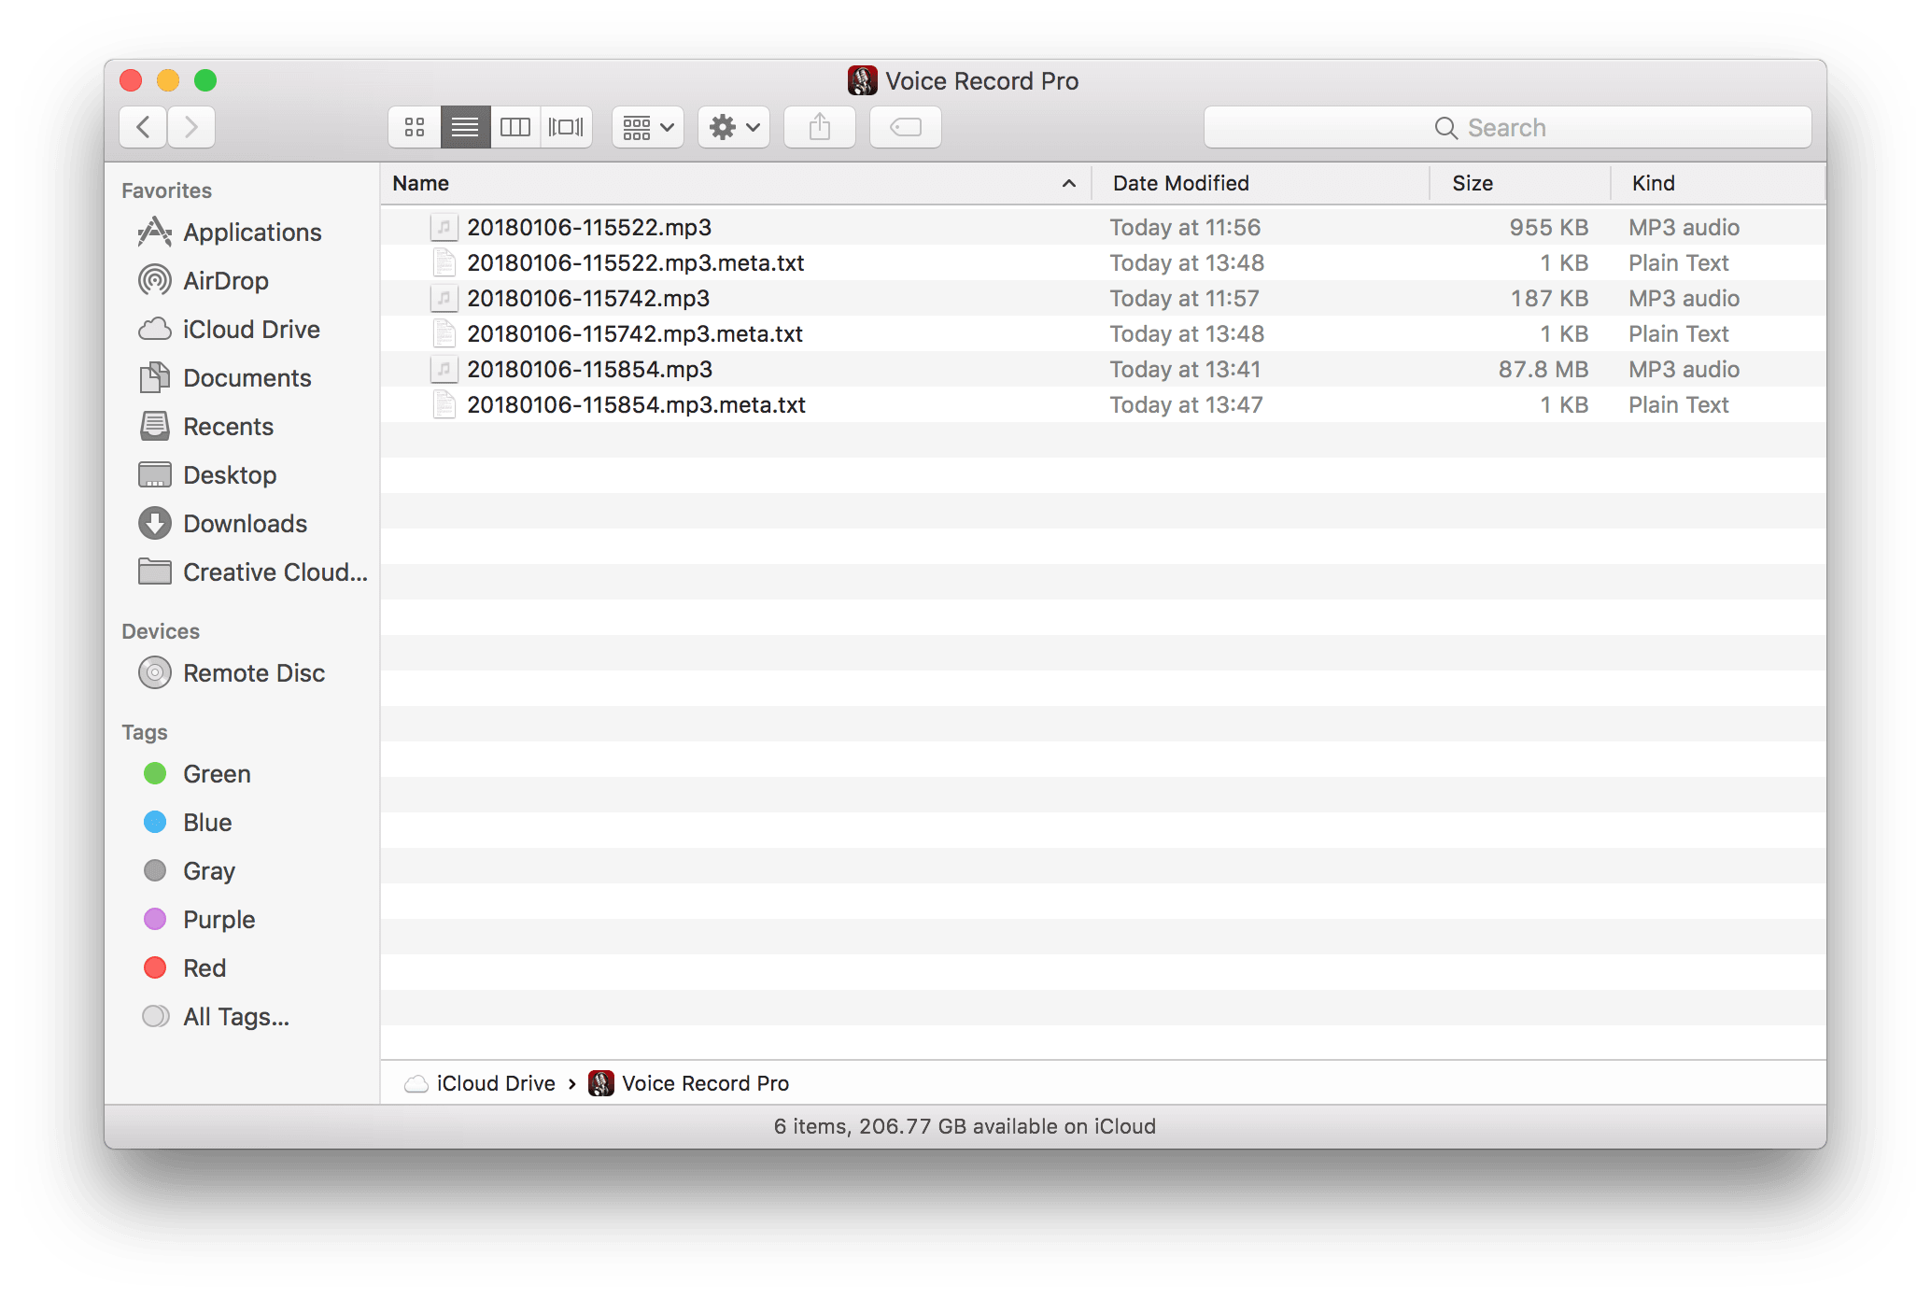Click the Edit Tags toolbar button
The height and width of the screenshot is (1298, 1931).
coord(906,127)
